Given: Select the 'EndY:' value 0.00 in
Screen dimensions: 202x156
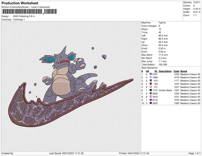Looking at the screenshot, I should (x=162, y=52).
